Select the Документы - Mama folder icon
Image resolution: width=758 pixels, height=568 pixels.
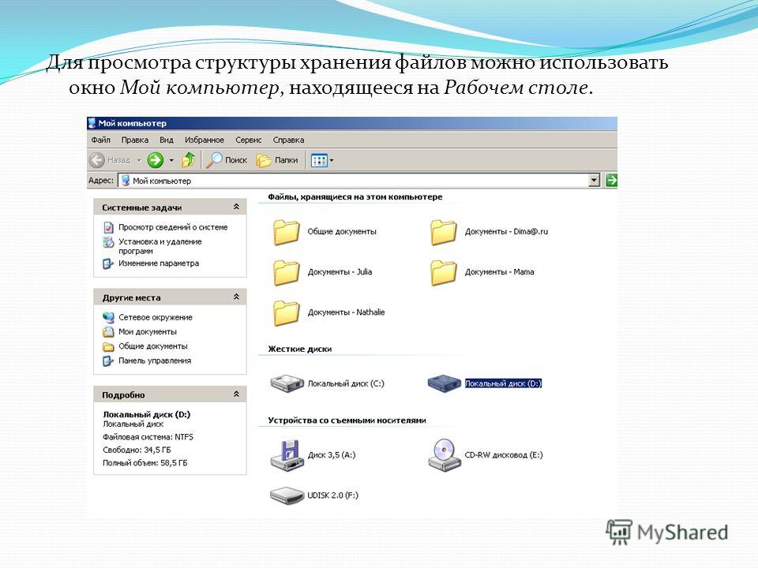tap(443, 272)
